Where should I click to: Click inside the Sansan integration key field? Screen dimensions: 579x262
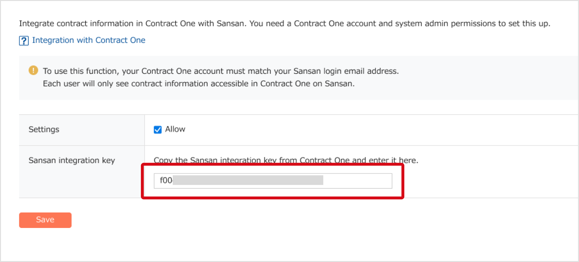(x=273, y=181)
